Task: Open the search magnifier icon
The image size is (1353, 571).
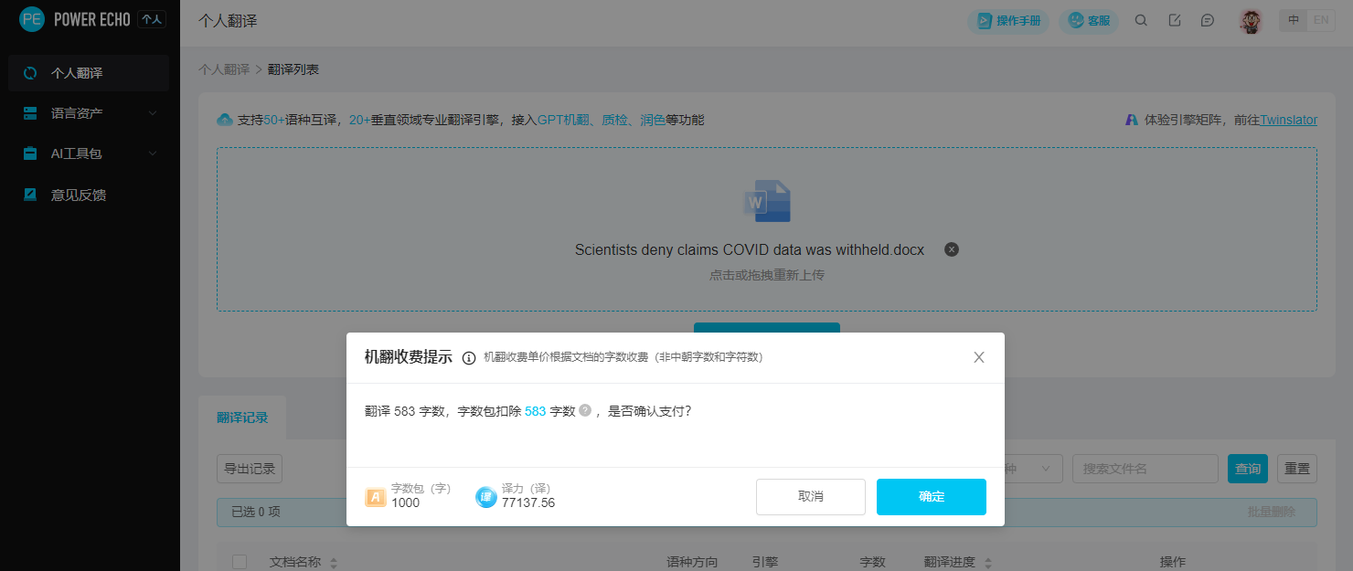Action: click(x=1141, y=19)
